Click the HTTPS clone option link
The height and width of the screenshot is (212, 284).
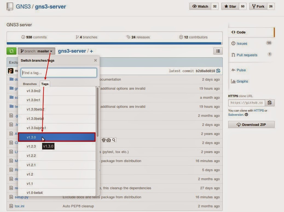pos(259,111)
